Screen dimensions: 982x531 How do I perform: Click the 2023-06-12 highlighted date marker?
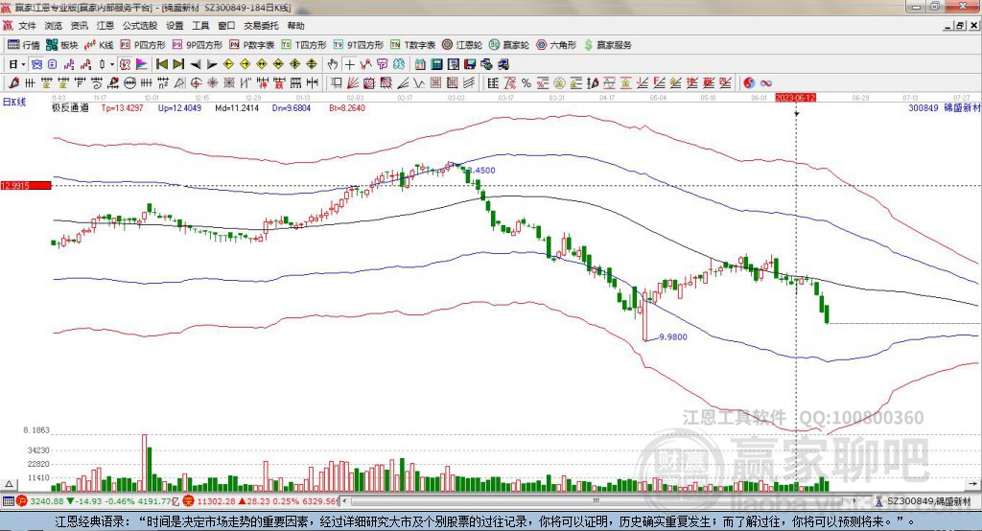795,98
